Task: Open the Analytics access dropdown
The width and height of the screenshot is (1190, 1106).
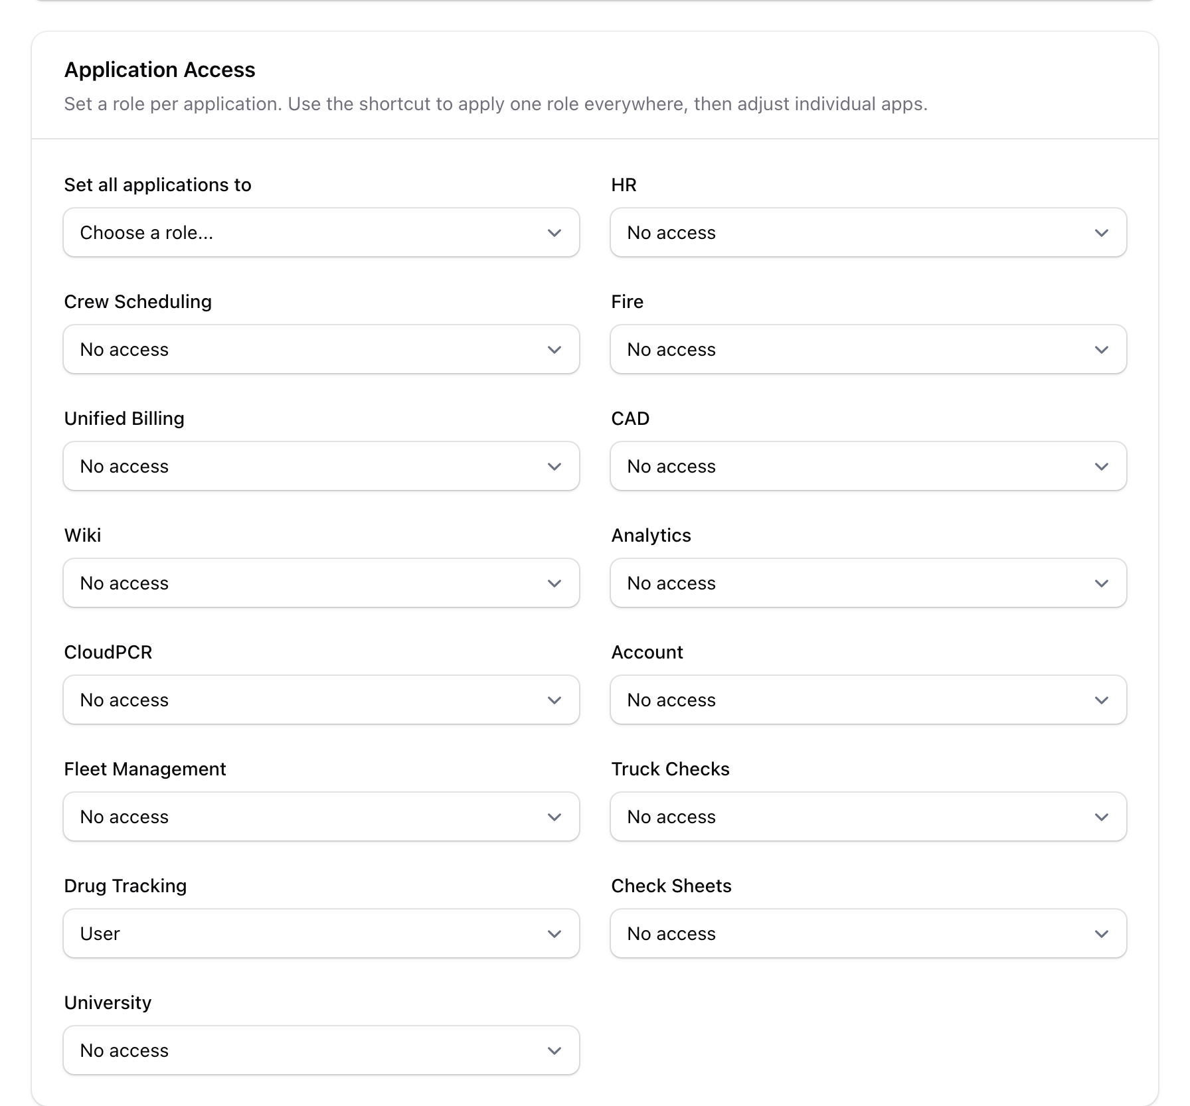Action: pos(869,583)
